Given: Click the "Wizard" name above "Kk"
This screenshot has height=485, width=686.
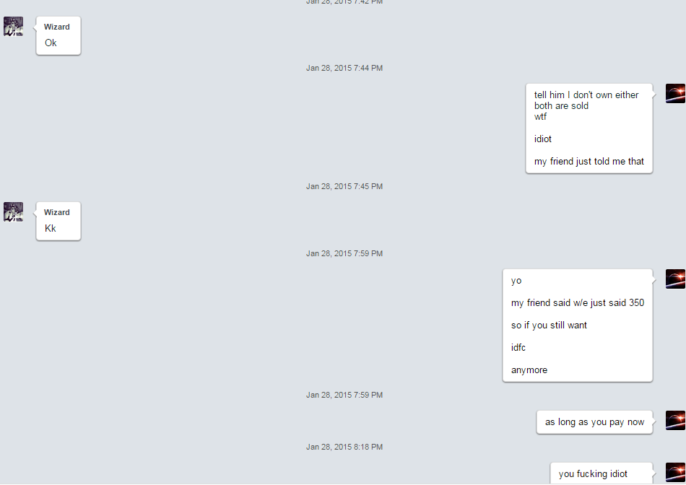Looking at the screenshot, I should (57, 212).
